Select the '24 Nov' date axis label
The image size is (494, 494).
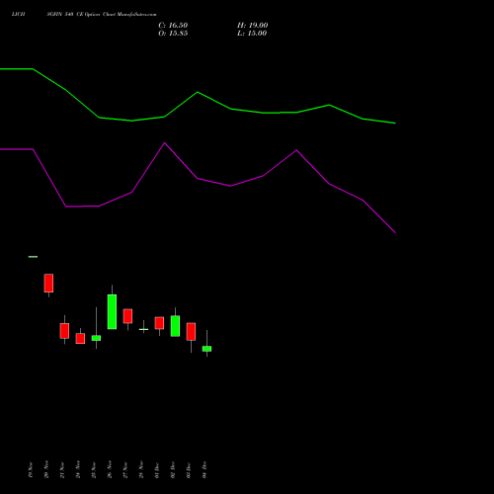(78, 470)
